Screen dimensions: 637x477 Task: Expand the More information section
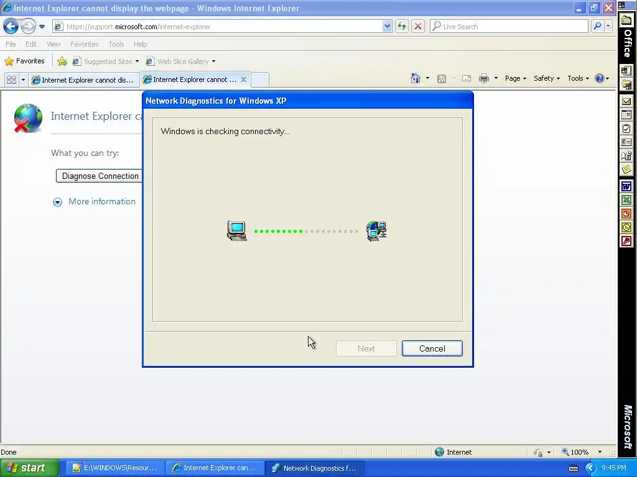(x=95, y=202)
